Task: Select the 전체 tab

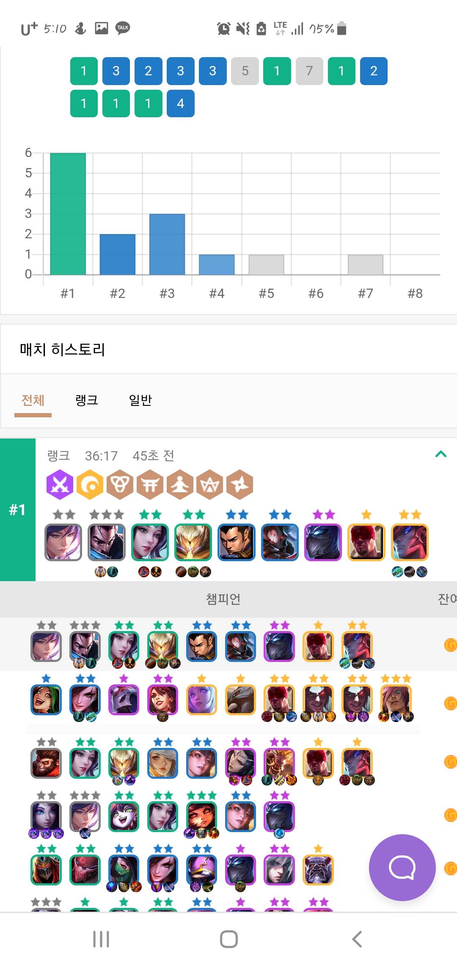Action: point(33,400)
